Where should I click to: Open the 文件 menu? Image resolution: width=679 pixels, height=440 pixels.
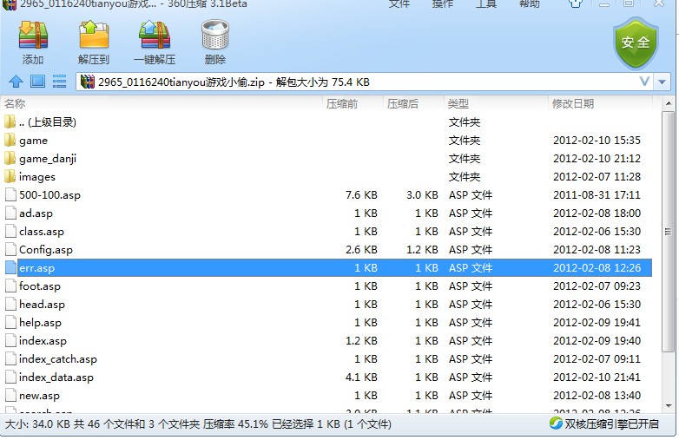(x=399, y=3)
